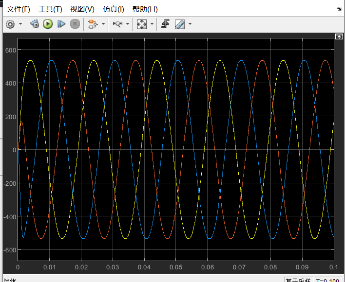
Task: Click the Highlight Simulink block icon
Action: [x=92, y=24]
